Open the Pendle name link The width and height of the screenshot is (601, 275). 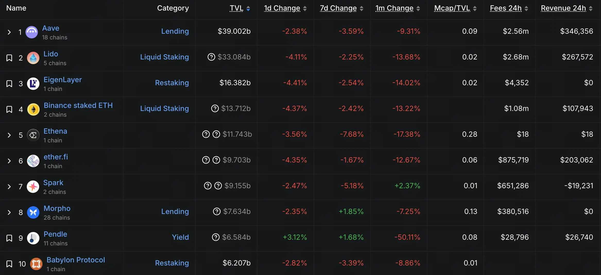click(x=55, y=234)
